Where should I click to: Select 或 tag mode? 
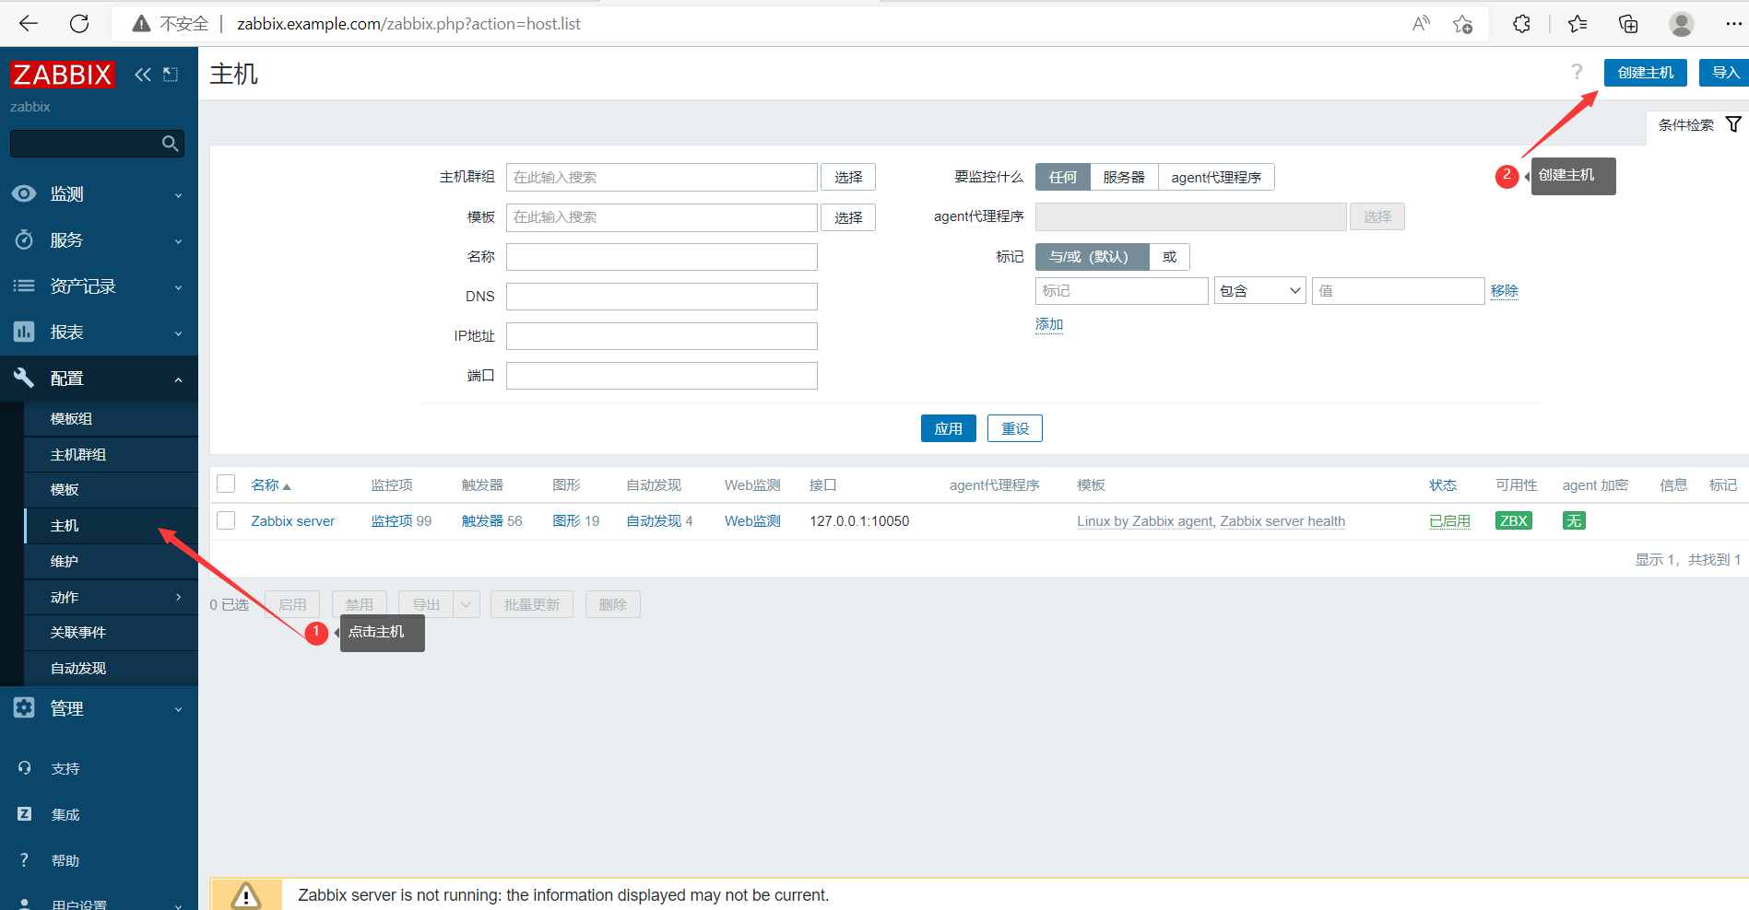[1170, 257]
